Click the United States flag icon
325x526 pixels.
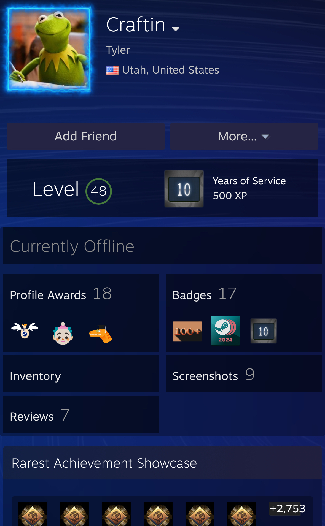coord(112,71)
